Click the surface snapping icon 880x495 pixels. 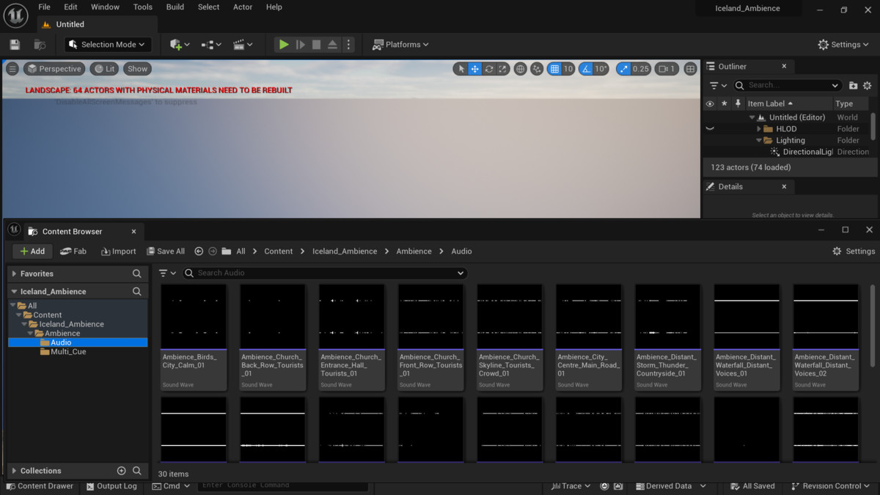[538, 69]
